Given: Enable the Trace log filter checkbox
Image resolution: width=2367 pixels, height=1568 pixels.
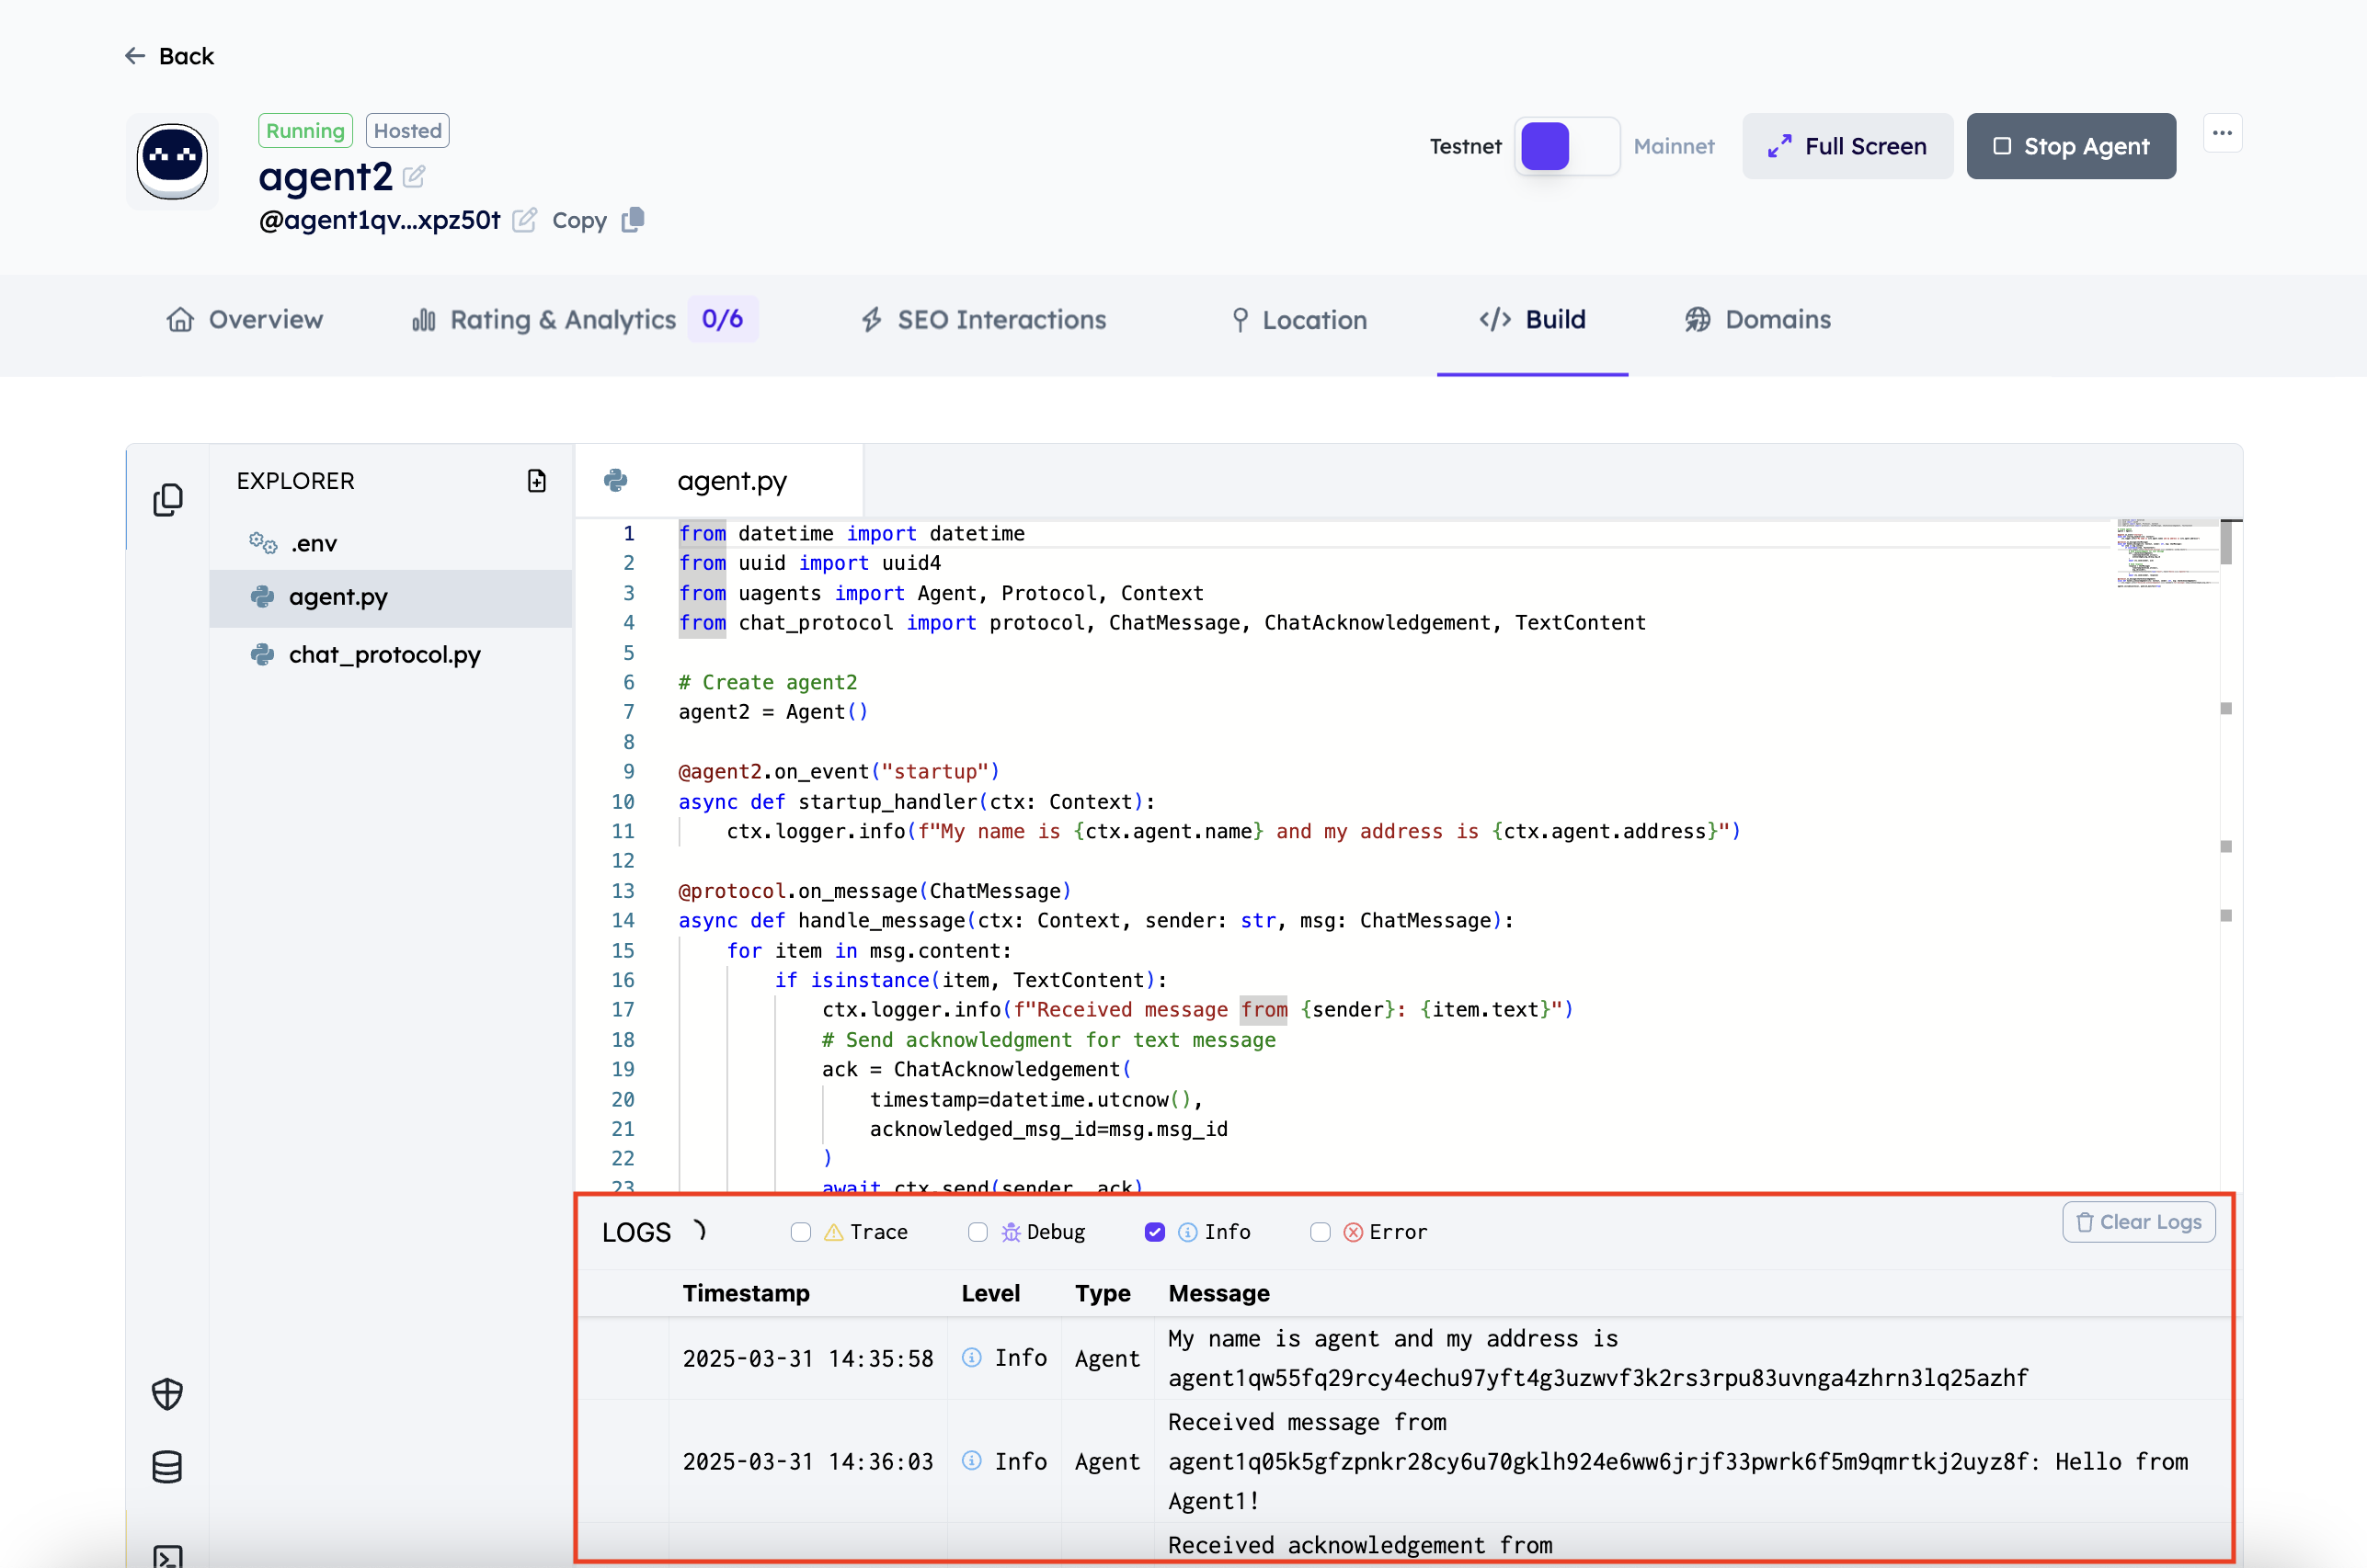Looking at the screenshot, I should [800, 1232].
